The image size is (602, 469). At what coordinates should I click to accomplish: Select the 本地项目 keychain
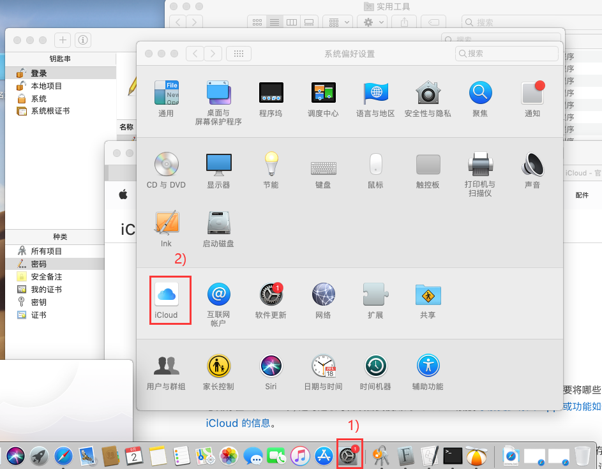pos(61,86)
